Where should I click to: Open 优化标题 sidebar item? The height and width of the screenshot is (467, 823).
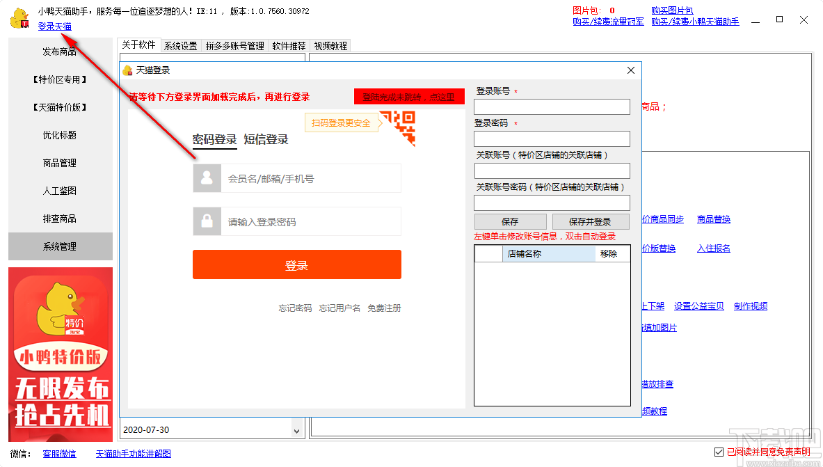tap(59, 135)
